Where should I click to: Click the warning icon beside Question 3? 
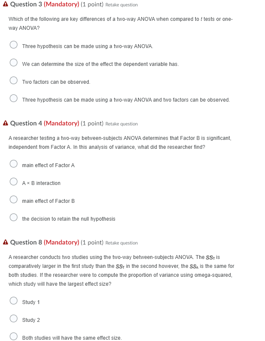[6, 4]
